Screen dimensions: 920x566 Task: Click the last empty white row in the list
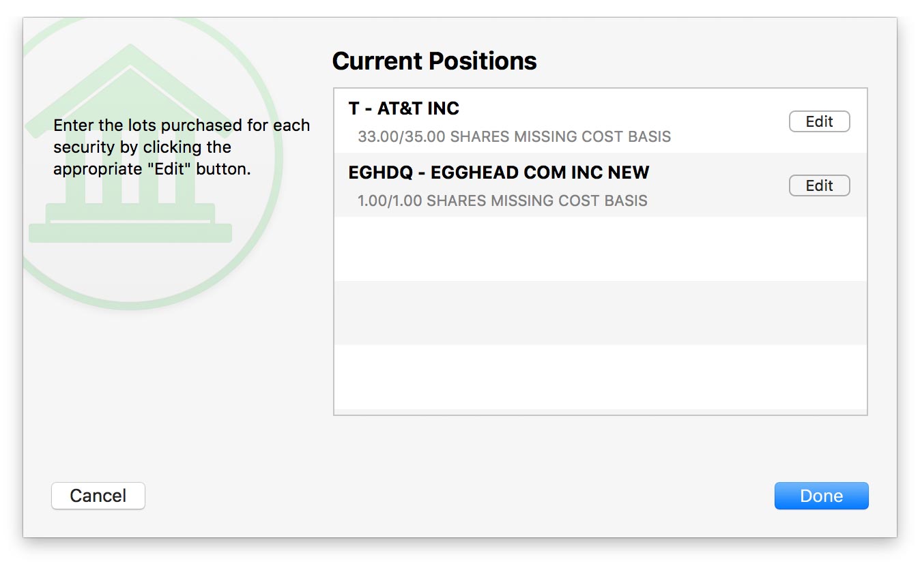[x=601, y=376]
